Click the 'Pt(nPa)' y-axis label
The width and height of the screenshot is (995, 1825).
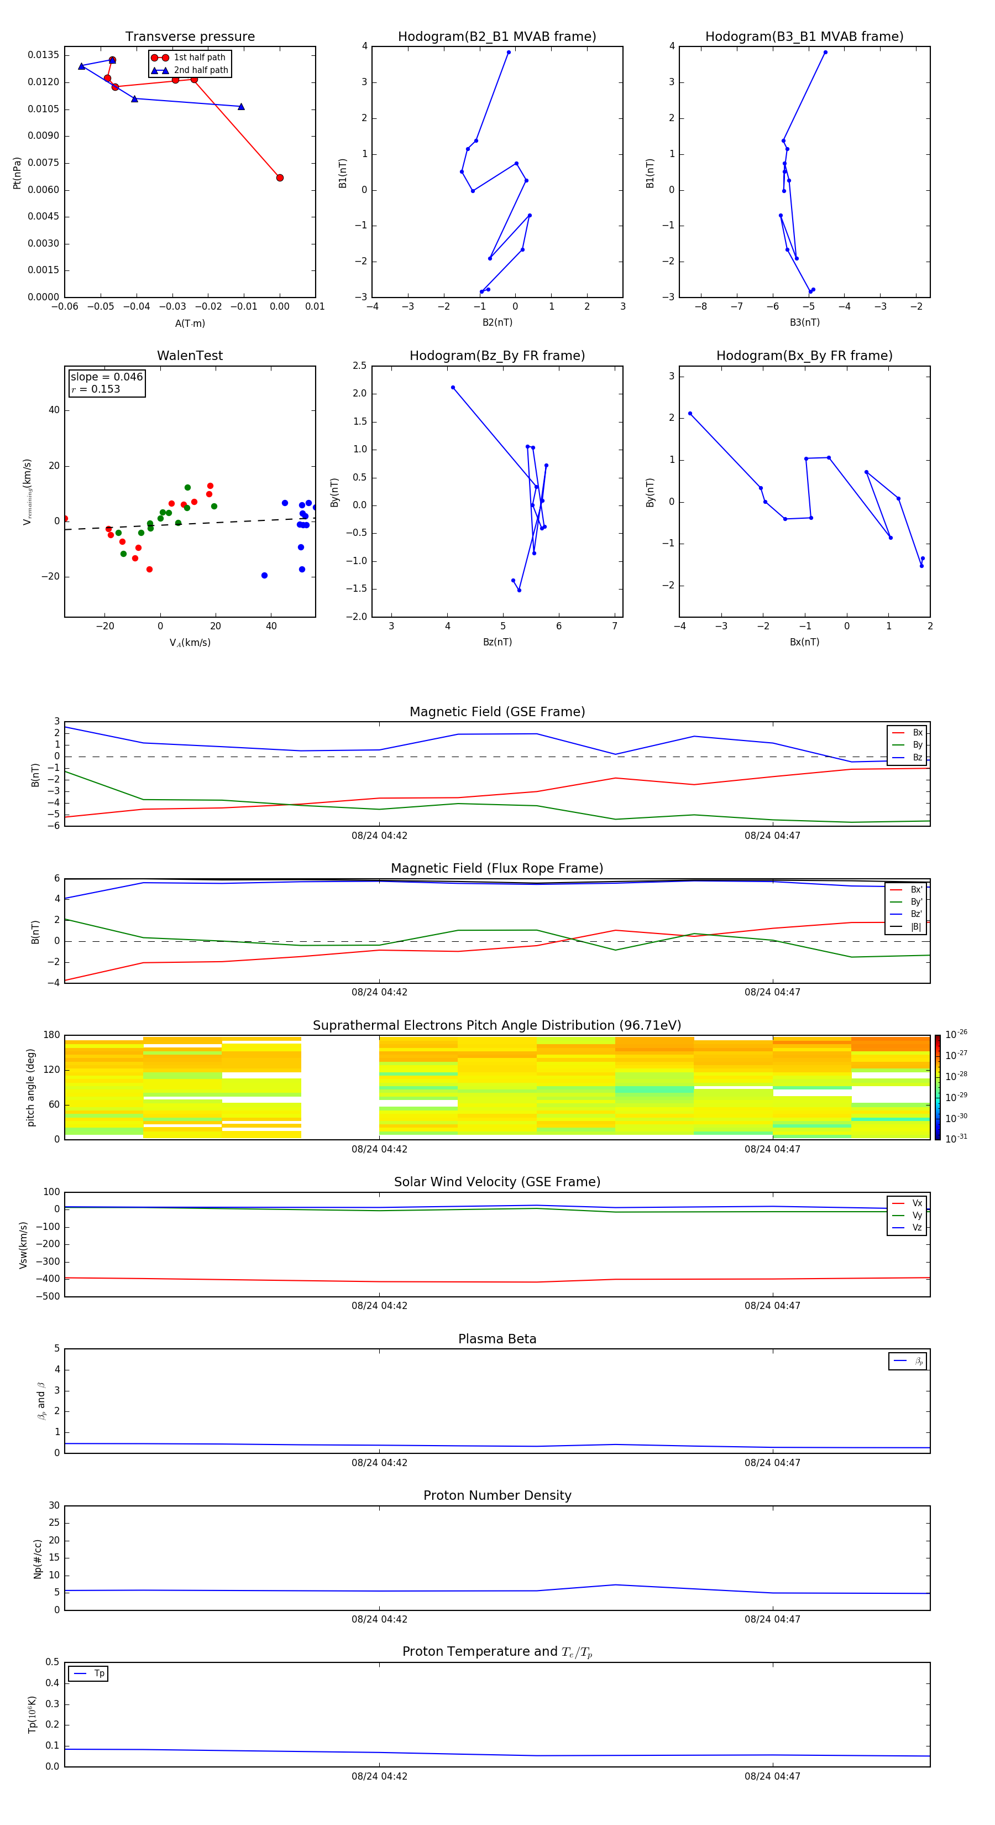(17, 173)
